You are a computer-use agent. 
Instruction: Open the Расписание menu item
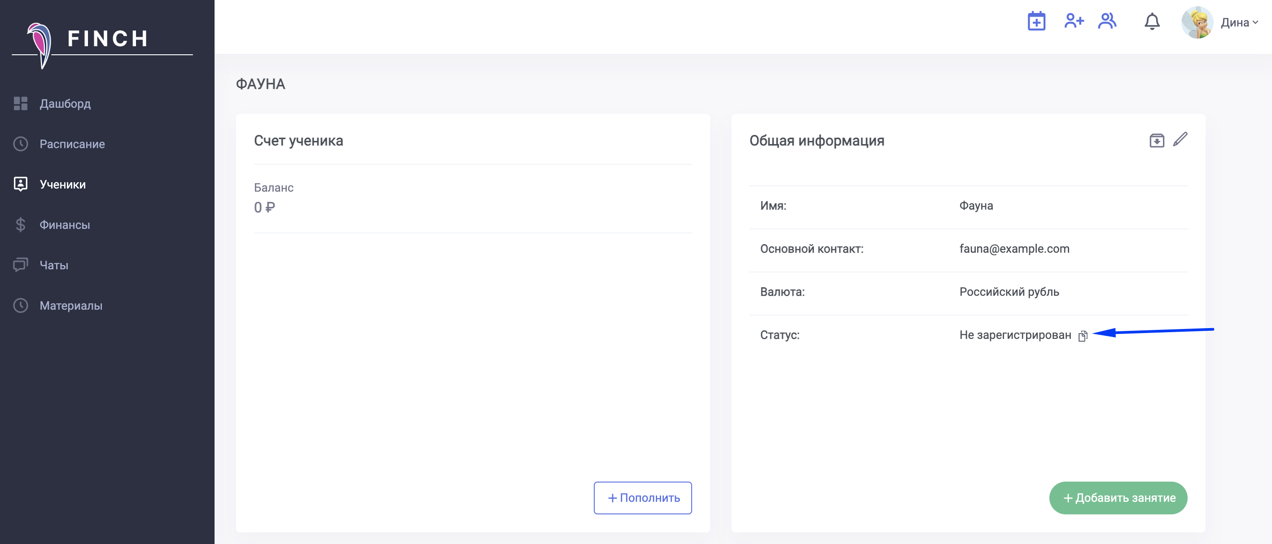[x=72, y=144]
